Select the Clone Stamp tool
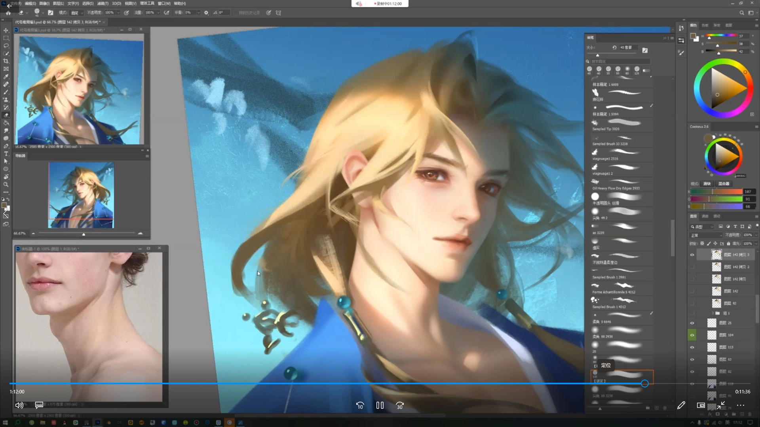 pyautogui.click(x=6, y=100)
